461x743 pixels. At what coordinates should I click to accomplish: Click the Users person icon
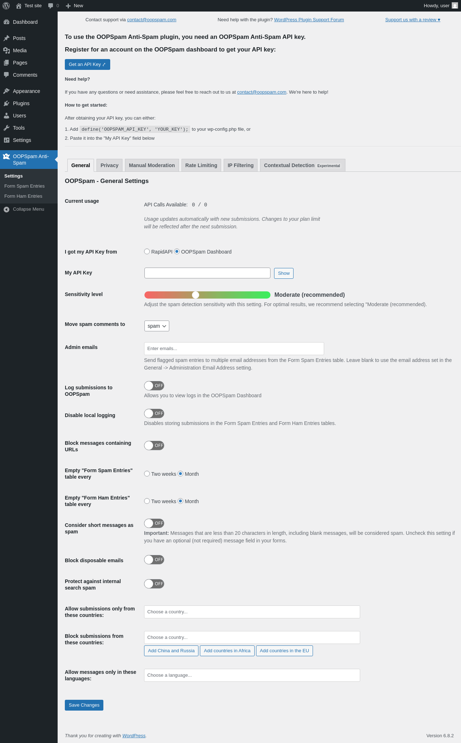tap(6, 116)
